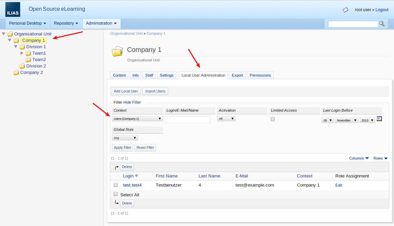
Task: Open the Columns dropdown
Action: pos(359,158)
